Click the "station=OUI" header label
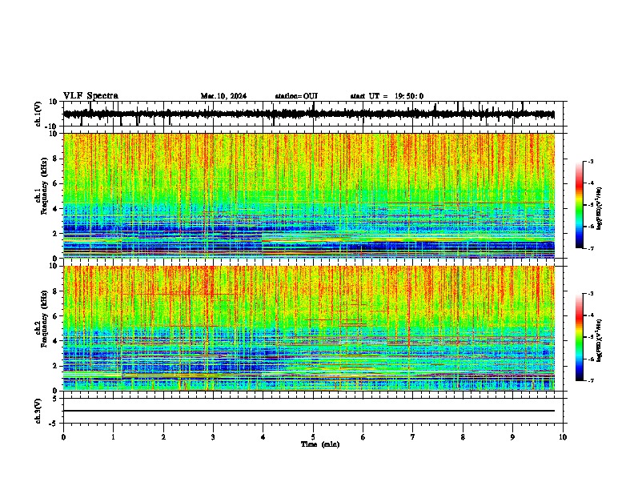This screenshot has width=634, height=490. point(296,96)
